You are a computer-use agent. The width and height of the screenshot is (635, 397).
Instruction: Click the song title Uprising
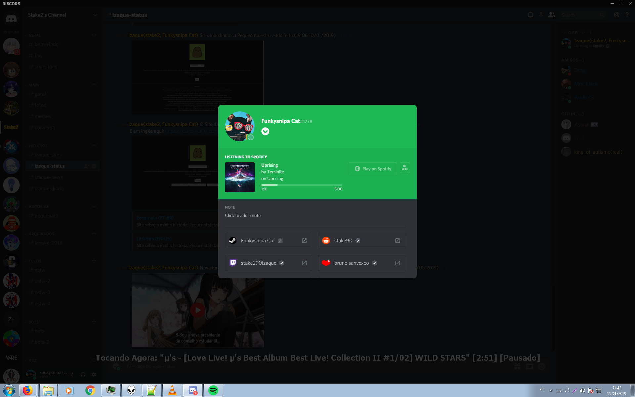click(270, 165)
